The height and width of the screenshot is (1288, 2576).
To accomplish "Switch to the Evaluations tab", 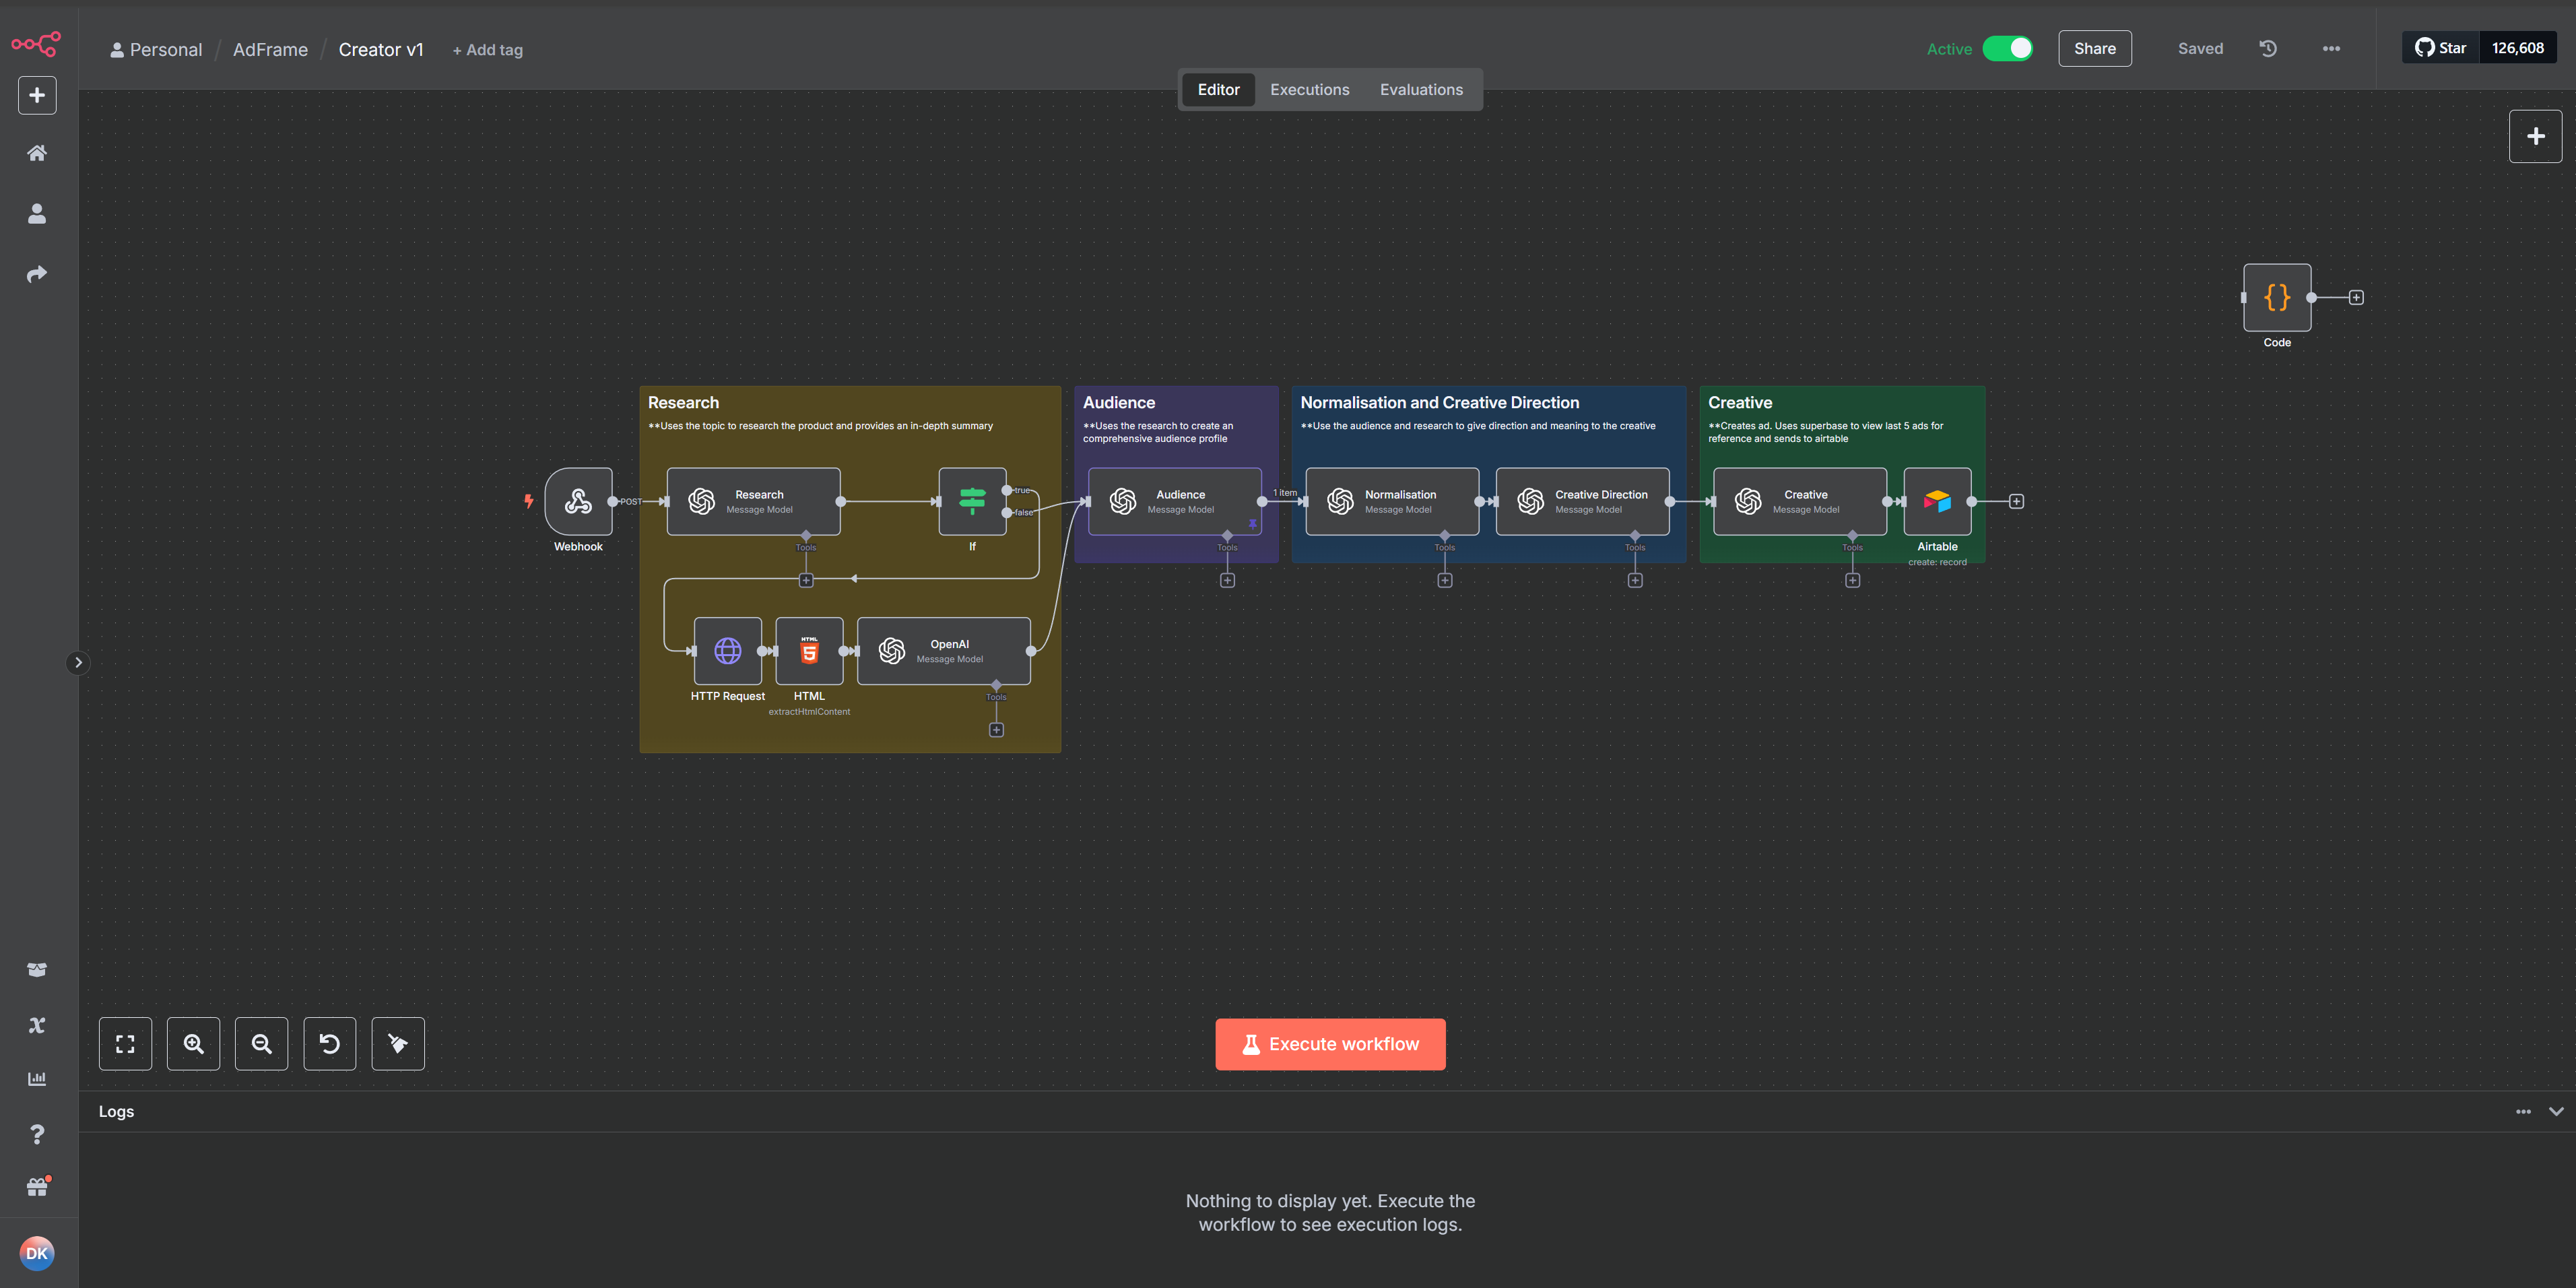I will coord(1421,90).
